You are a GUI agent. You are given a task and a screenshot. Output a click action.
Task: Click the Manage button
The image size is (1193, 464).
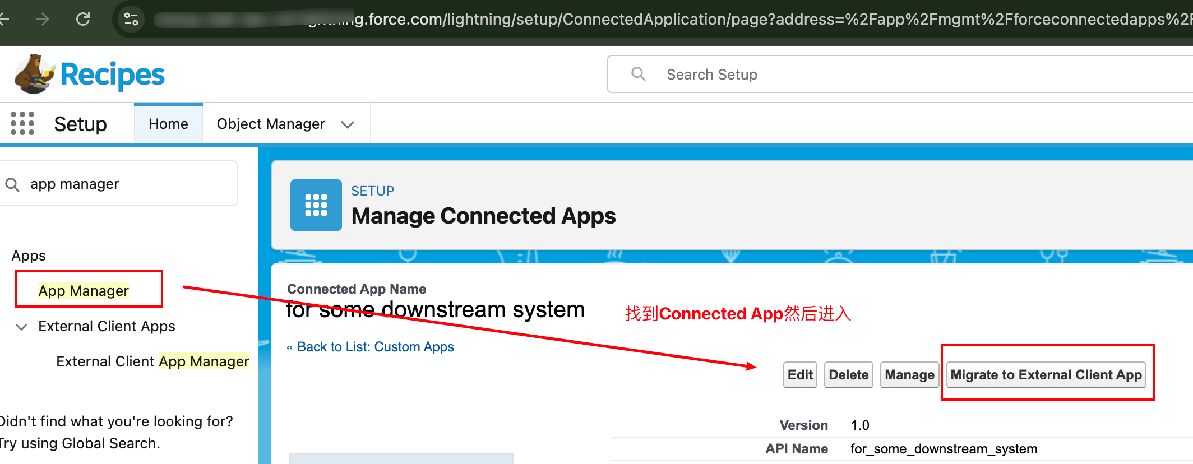tap(909, 375)
